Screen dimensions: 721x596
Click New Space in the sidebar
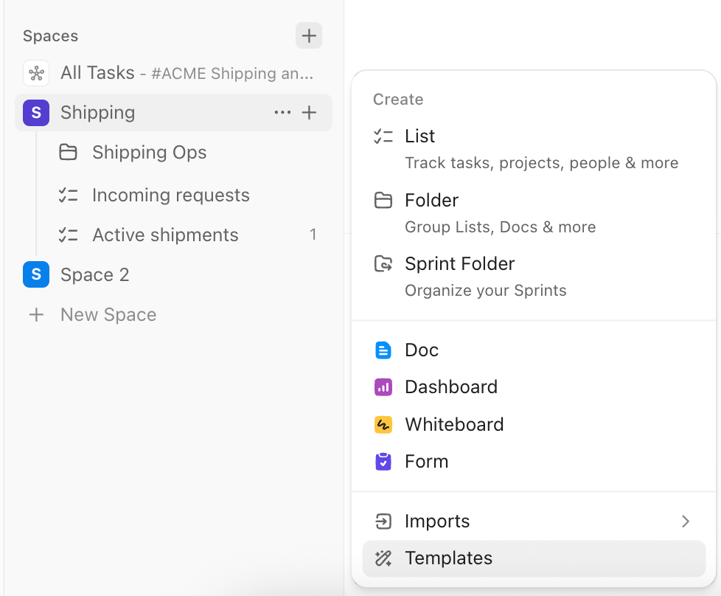click(108, 314)
